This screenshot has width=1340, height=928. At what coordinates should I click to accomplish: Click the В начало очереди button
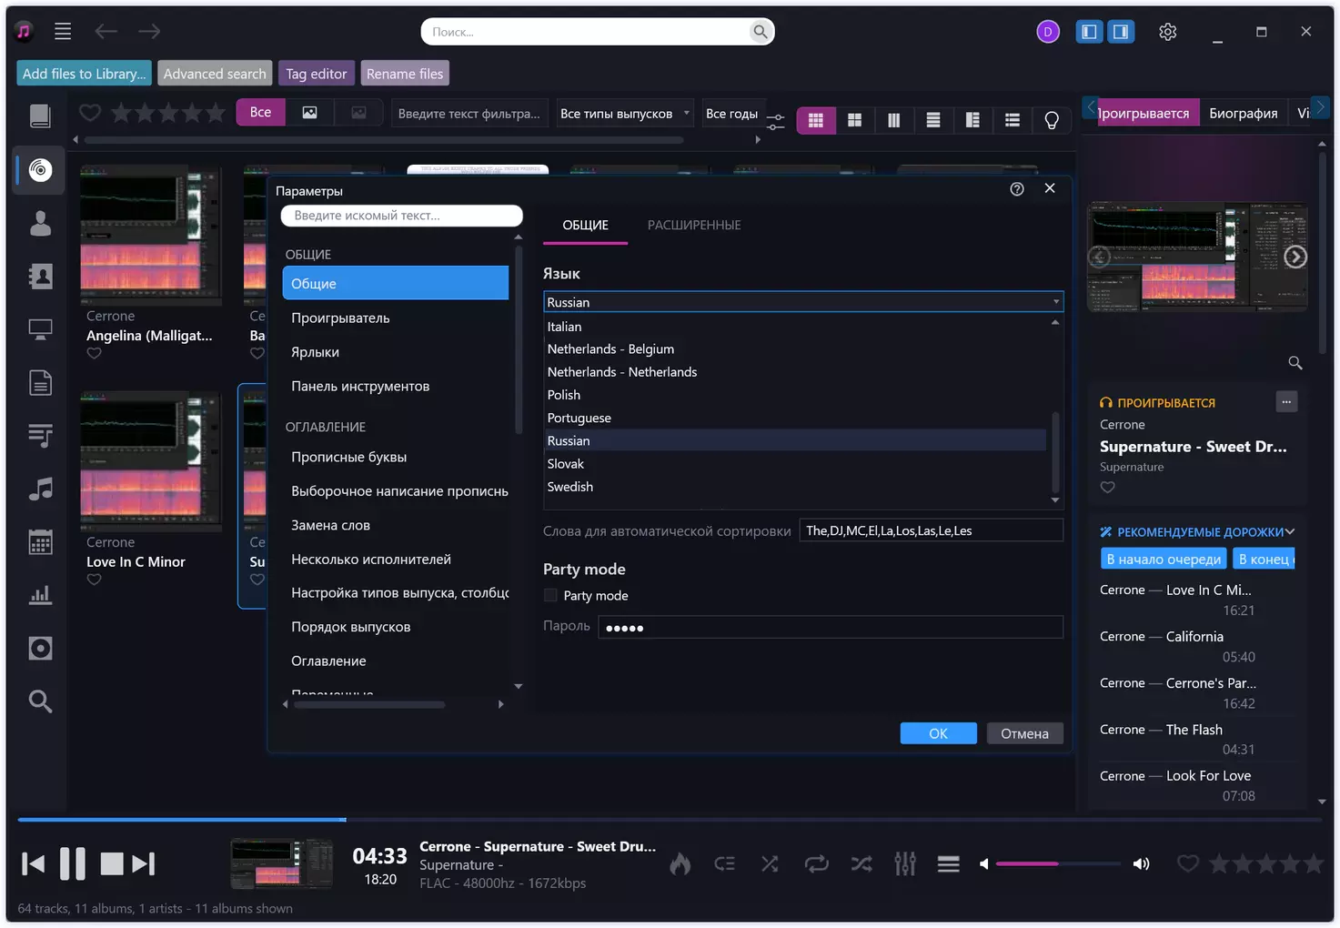(x=1164, y=559)
